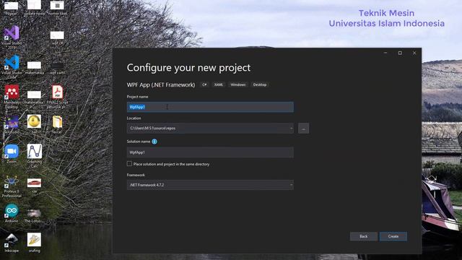Screen dimensions: 462x260
Task: Click the Solution name input field
Action: click(210, 152)
